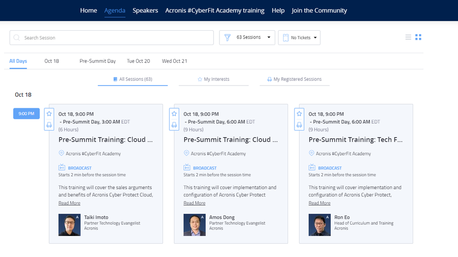The width and height of the screenshot is (458, 257).
Task: Star the Ron Eo session card
Action: coord(299,113)
